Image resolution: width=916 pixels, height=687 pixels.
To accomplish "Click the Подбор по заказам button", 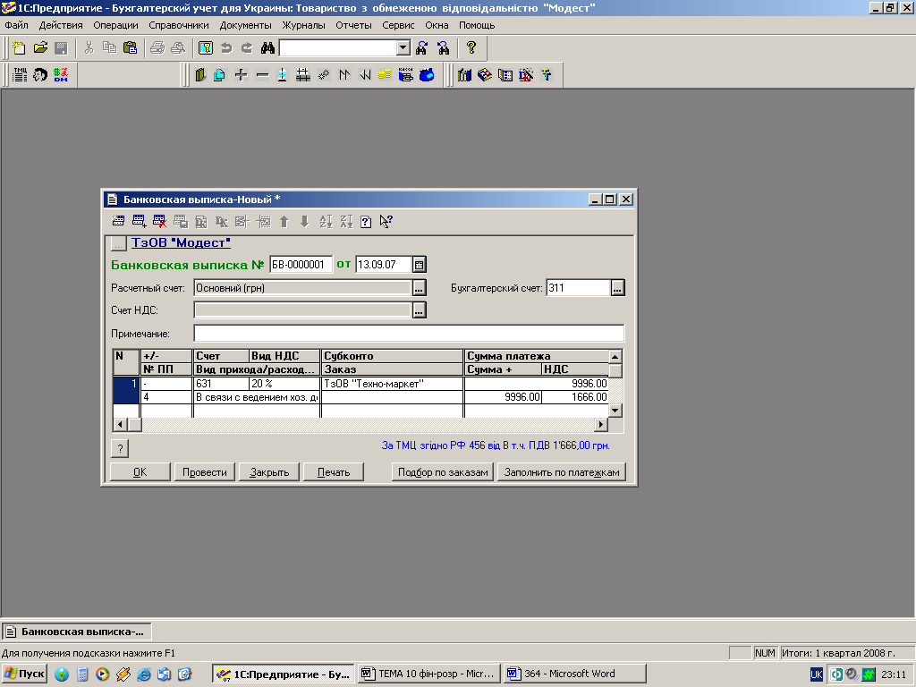I will pos(443,472).
